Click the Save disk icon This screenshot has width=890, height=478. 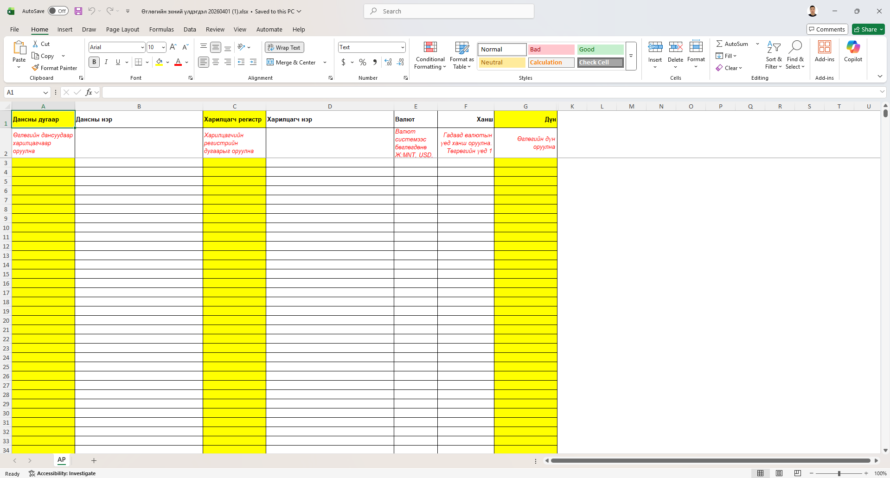pyautogui.click(x=78, y=11)
